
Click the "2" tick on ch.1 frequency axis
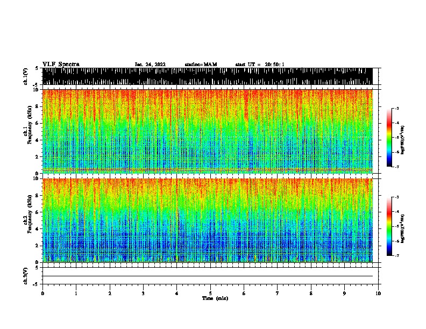(38, 157)
